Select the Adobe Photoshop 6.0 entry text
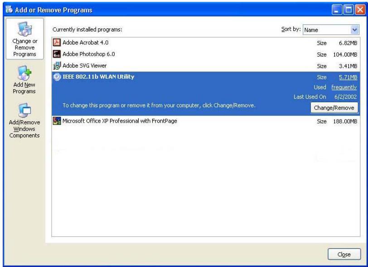This screenshot has height=267, width=368. click(x=89, y=54)
